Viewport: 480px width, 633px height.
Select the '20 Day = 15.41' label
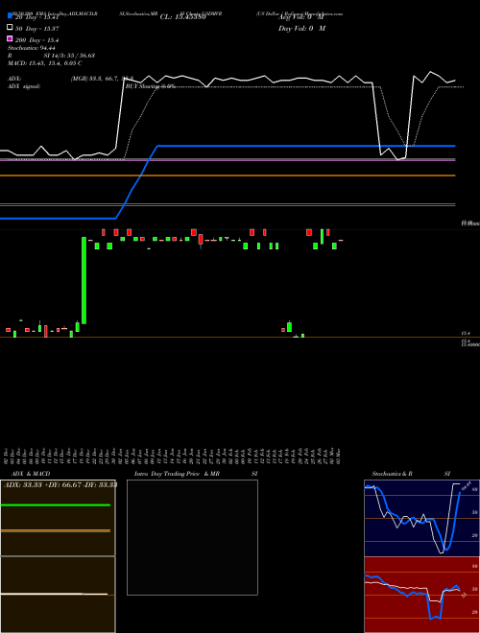[x=37, y=17]
